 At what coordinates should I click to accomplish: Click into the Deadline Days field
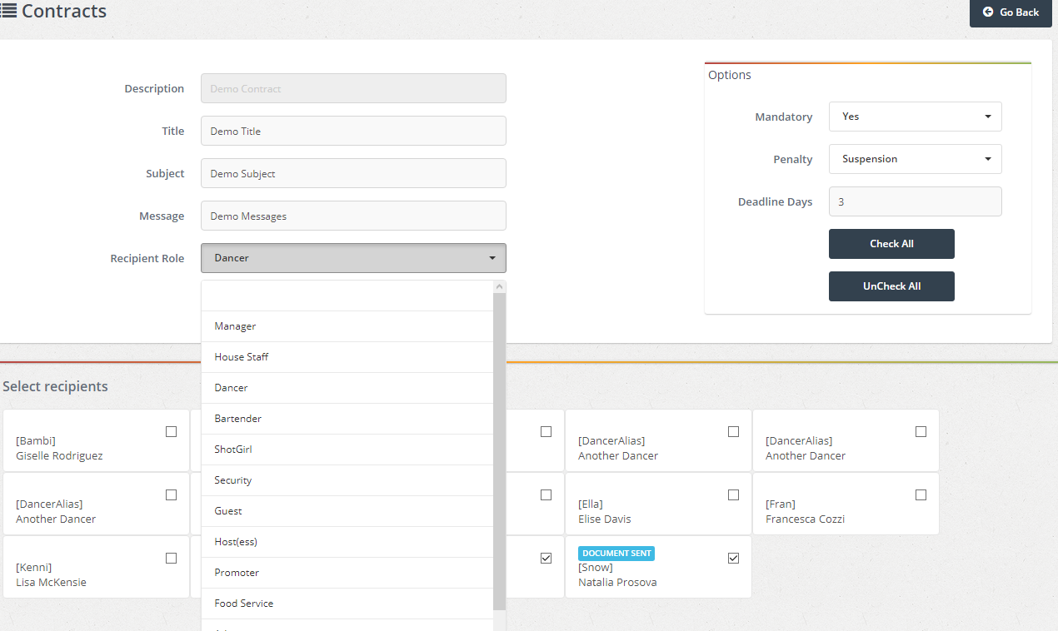[915, 201]
